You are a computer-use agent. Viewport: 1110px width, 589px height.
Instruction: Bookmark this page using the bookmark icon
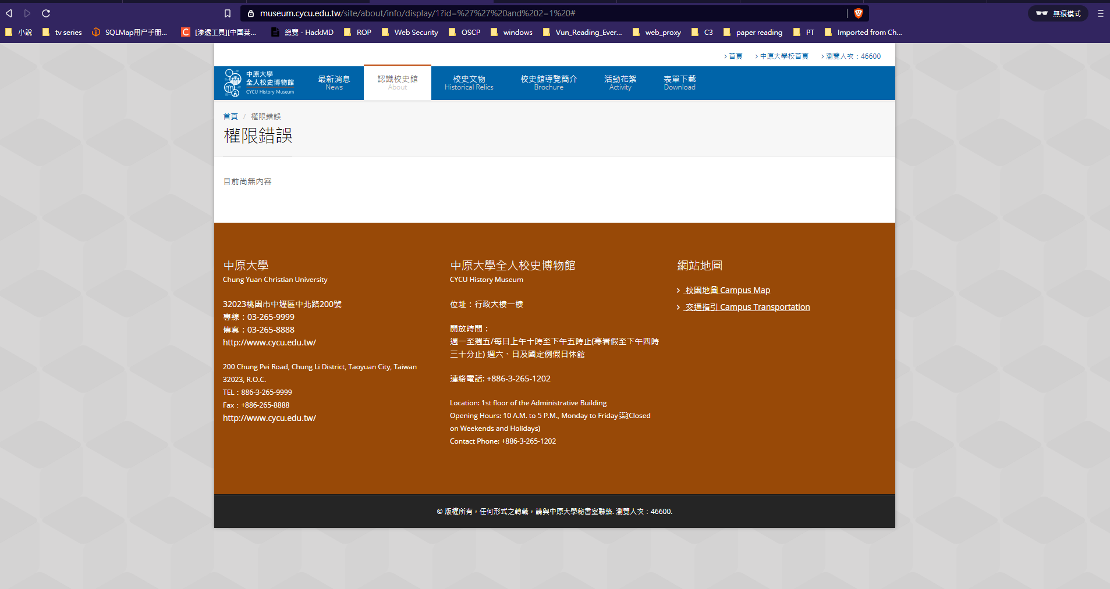click(228, 13)
